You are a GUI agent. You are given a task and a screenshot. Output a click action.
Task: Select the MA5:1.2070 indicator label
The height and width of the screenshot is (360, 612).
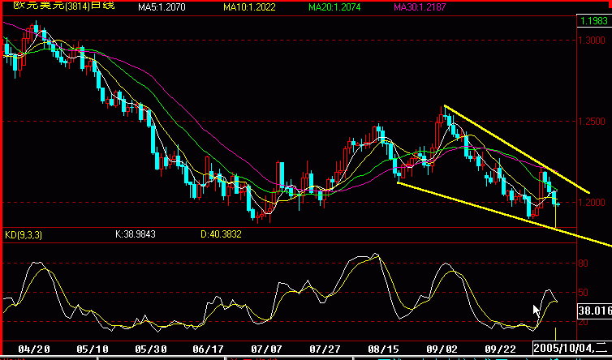coord(162,7)
